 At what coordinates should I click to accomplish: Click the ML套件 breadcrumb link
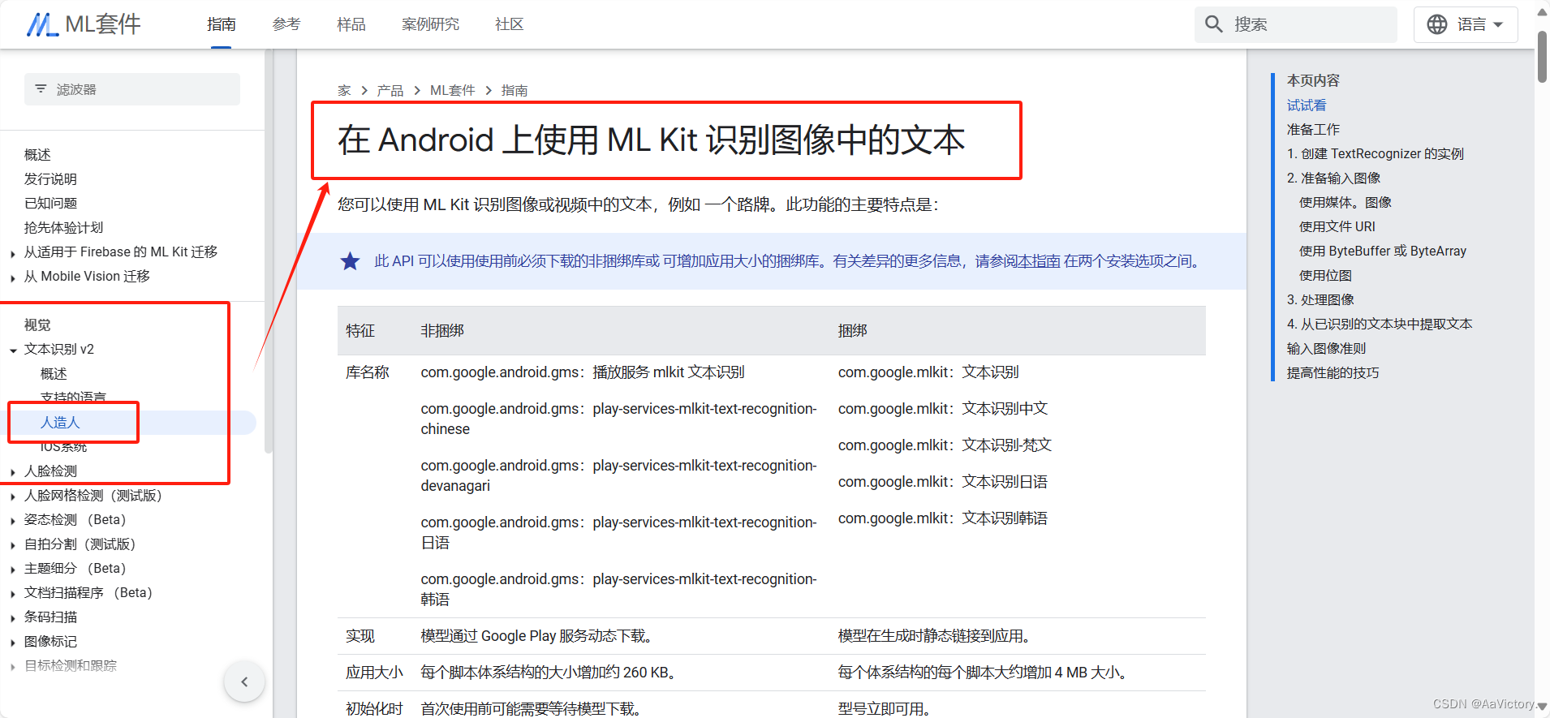[x=453, y=91]
